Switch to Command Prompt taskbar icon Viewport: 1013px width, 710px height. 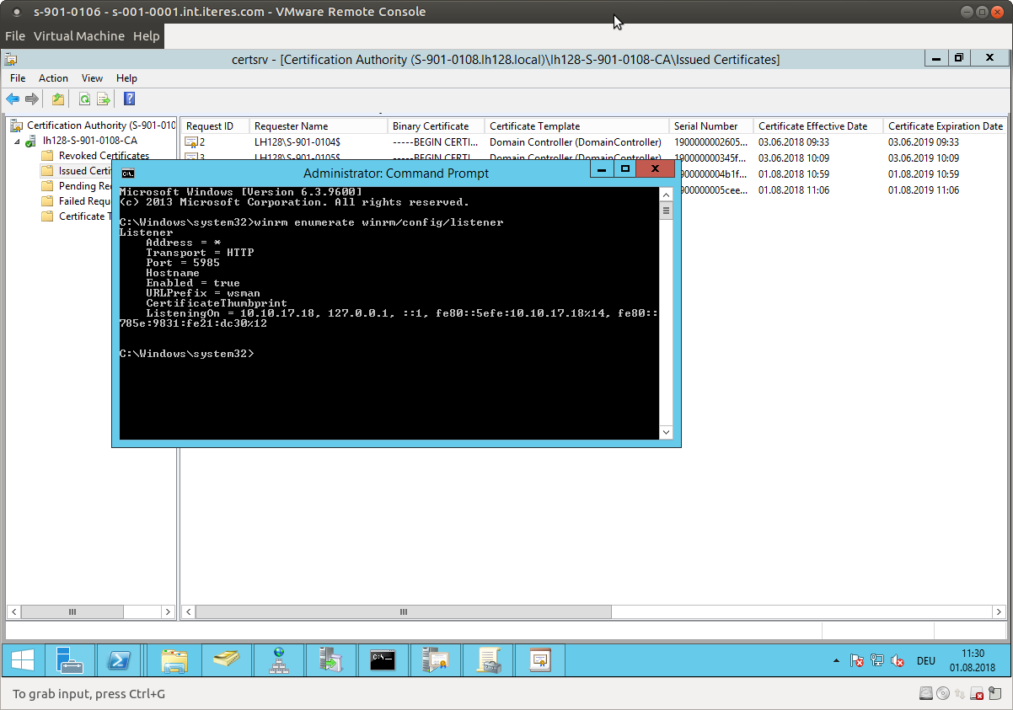coord(383,661)
